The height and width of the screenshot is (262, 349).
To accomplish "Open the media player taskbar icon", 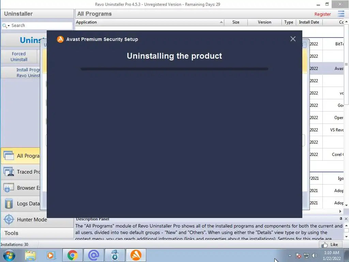I will (x=51, y=256).
